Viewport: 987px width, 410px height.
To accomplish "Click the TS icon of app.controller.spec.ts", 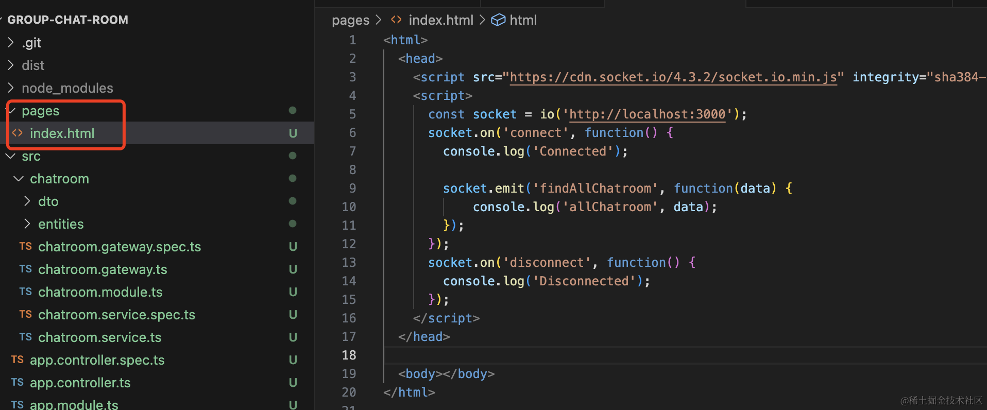I will tap(18, 360).
